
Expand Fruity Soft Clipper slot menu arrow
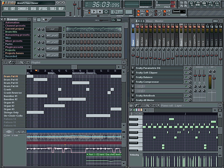[133, 72]
